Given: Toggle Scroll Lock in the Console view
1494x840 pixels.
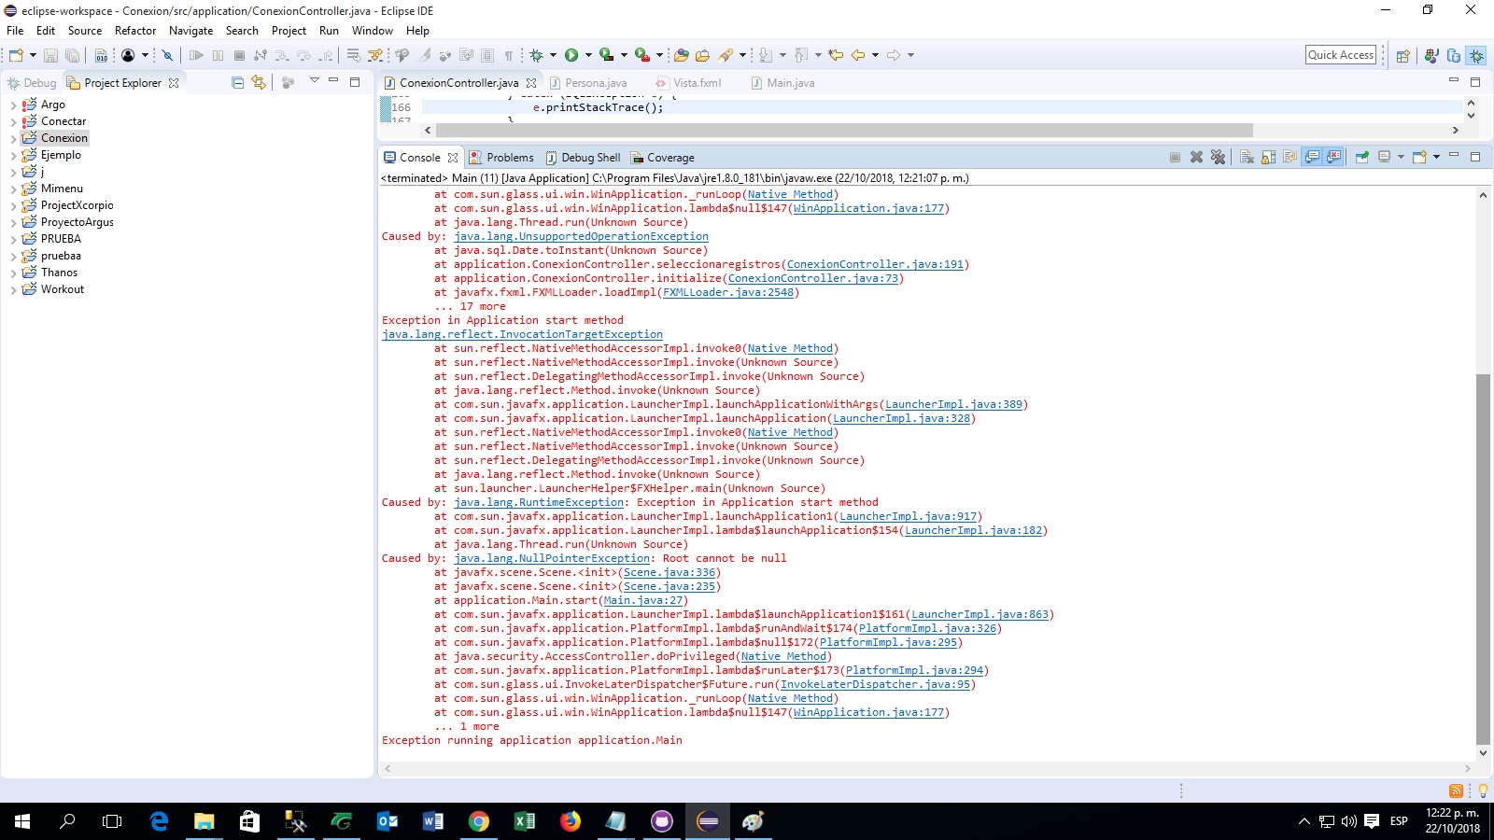Looking at the screenshot, I should 1266,157.
